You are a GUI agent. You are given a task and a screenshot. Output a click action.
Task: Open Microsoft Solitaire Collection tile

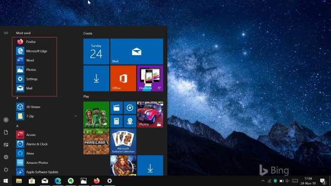pos(123,141)
